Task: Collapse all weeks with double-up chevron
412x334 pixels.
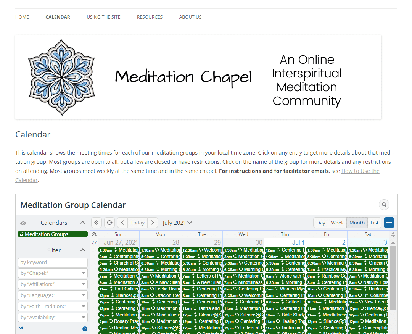Action: coord(94,234)
